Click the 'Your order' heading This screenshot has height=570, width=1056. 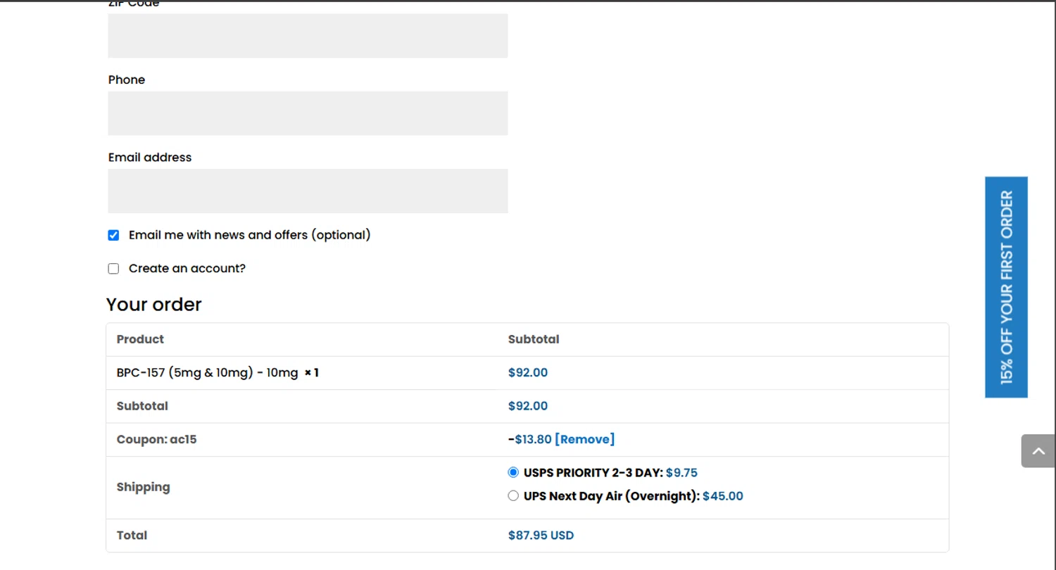(154, 305)
